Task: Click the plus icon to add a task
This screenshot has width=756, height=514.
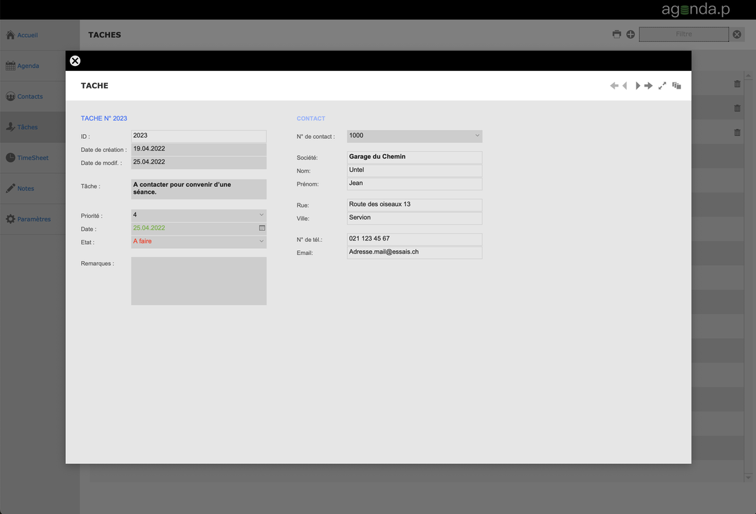Action: (x=630, y=34)
